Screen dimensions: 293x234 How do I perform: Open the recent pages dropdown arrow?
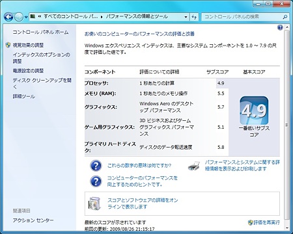click(26, 17)
